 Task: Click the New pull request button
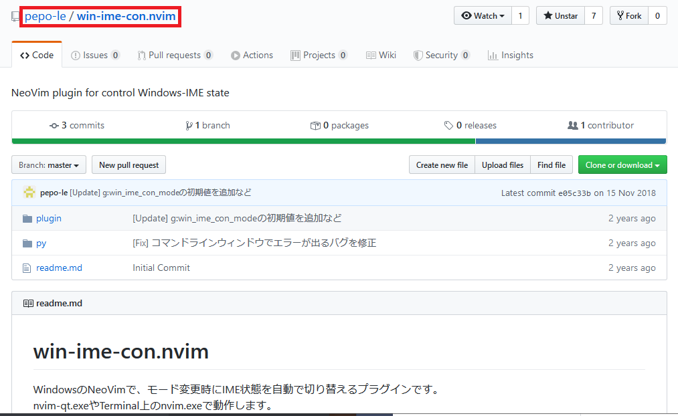point(129,165)
